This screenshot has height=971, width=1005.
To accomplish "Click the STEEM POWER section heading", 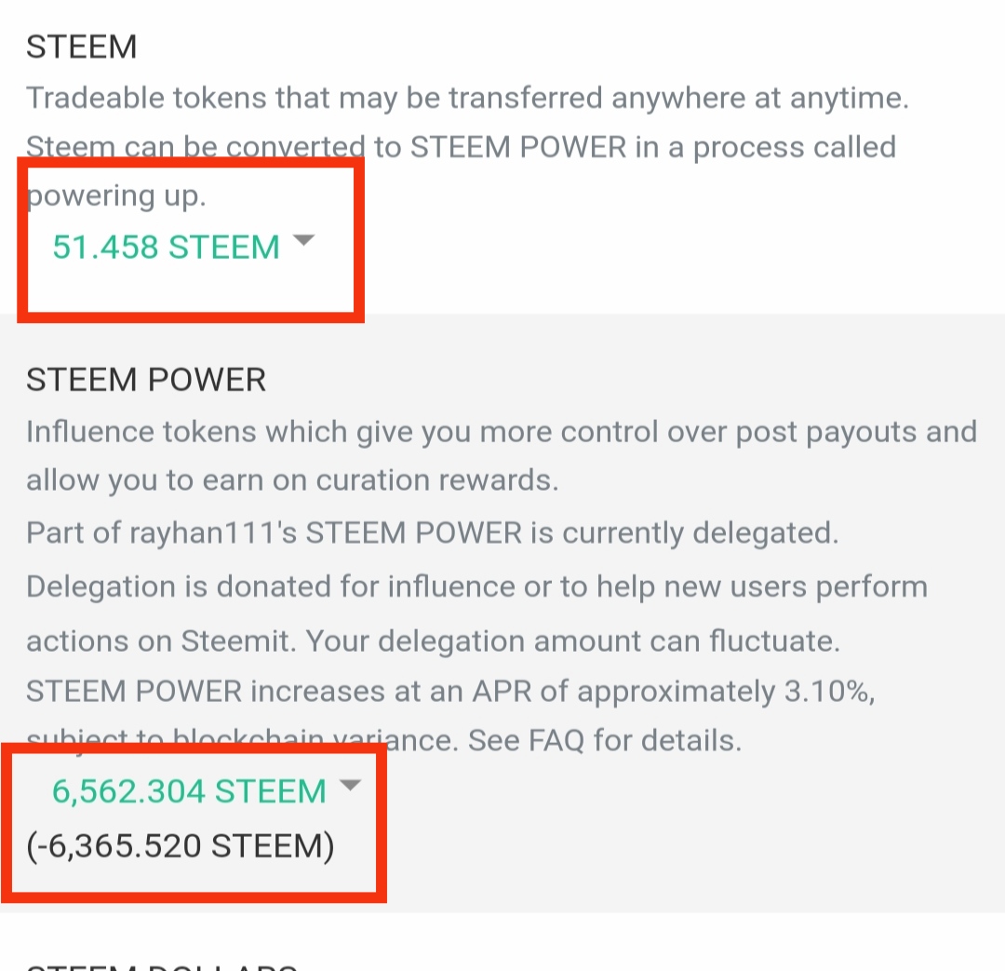I will point(146,380).
